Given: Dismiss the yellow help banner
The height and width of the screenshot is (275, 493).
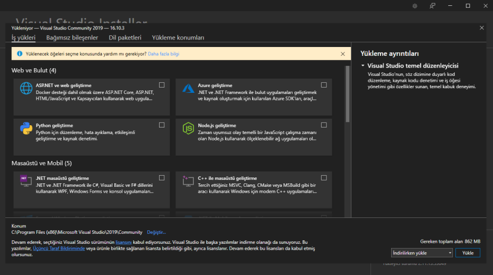Looking at the screenshot, I should [x=343, y=54].
